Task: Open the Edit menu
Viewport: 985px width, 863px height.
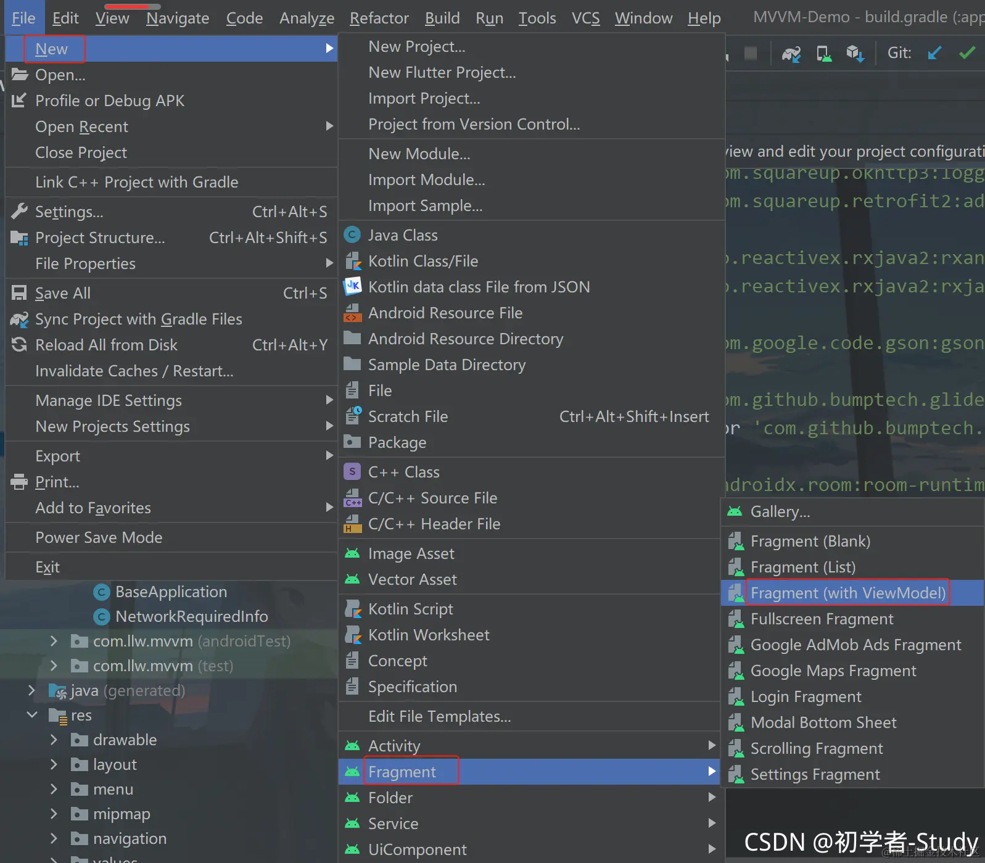Action: [x=65, y=18]
